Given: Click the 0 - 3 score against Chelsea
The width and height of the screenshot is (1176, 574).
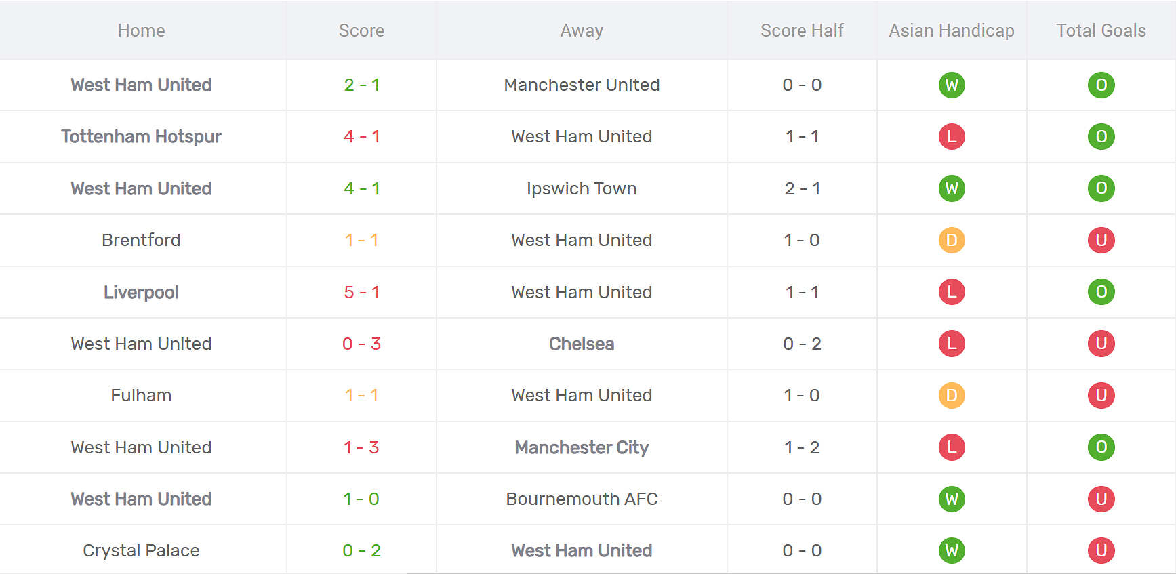Looking at the screenshot, I should coord(361,344).
